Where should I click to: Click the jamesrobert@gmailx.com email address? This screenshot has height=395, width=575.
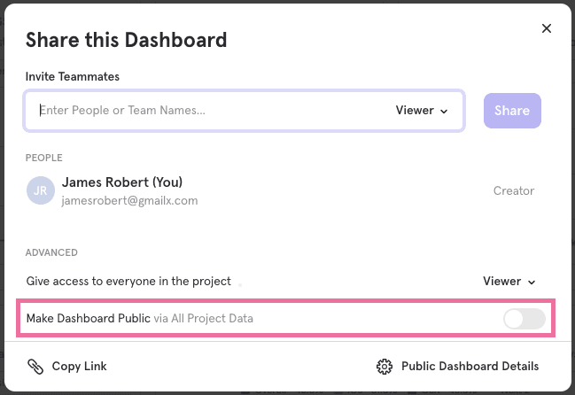[129, 201]
